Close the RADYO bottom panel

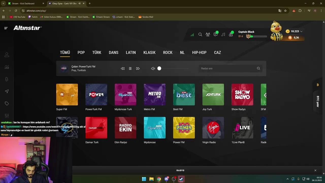coord(315,170)
